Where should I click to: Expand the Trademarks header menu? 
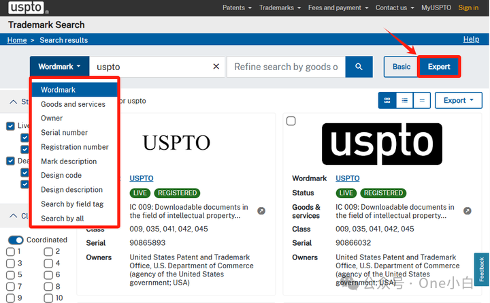pos(280,7)
